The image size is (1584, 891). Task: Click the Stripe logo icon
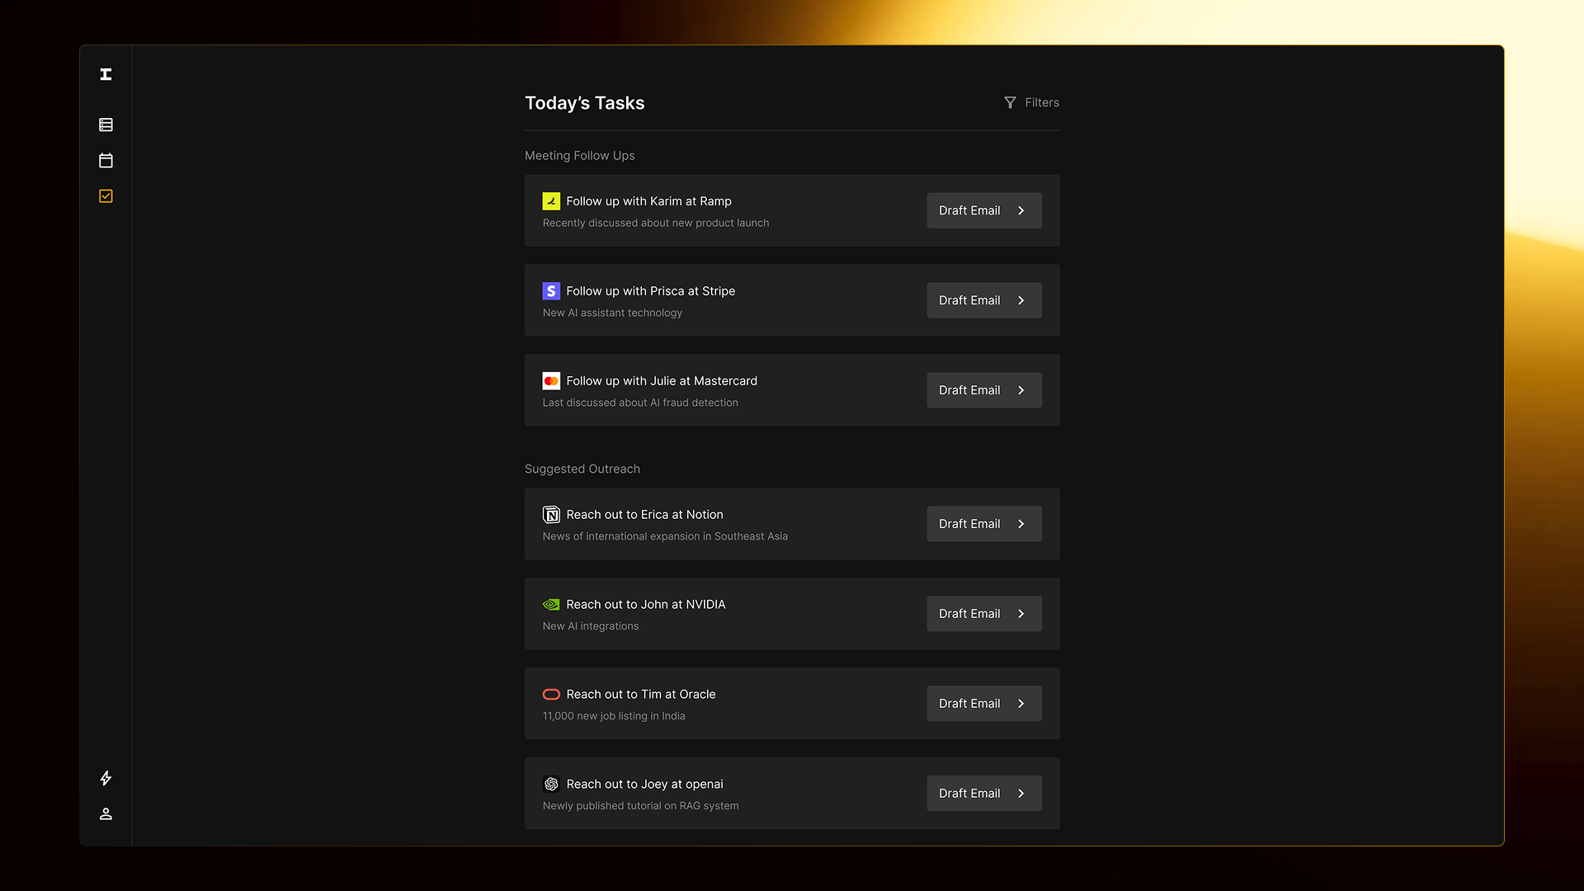[x=551, y=291]
